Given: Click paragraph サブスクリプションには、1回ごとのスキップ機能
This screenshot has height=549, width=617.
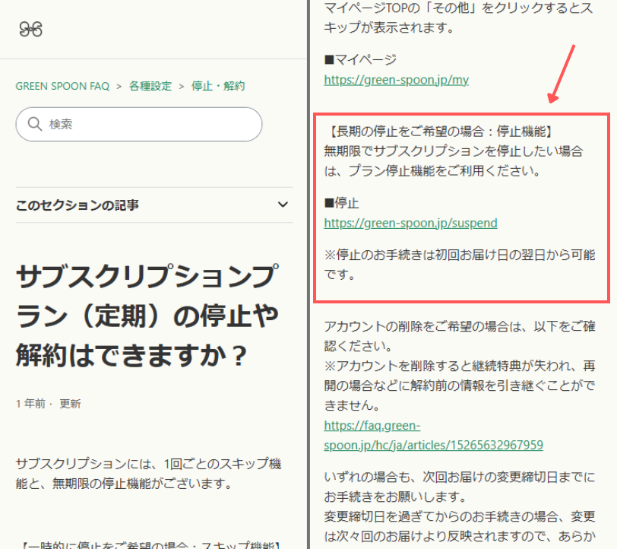Looking at the screenshot, I should tap(148, 474).
